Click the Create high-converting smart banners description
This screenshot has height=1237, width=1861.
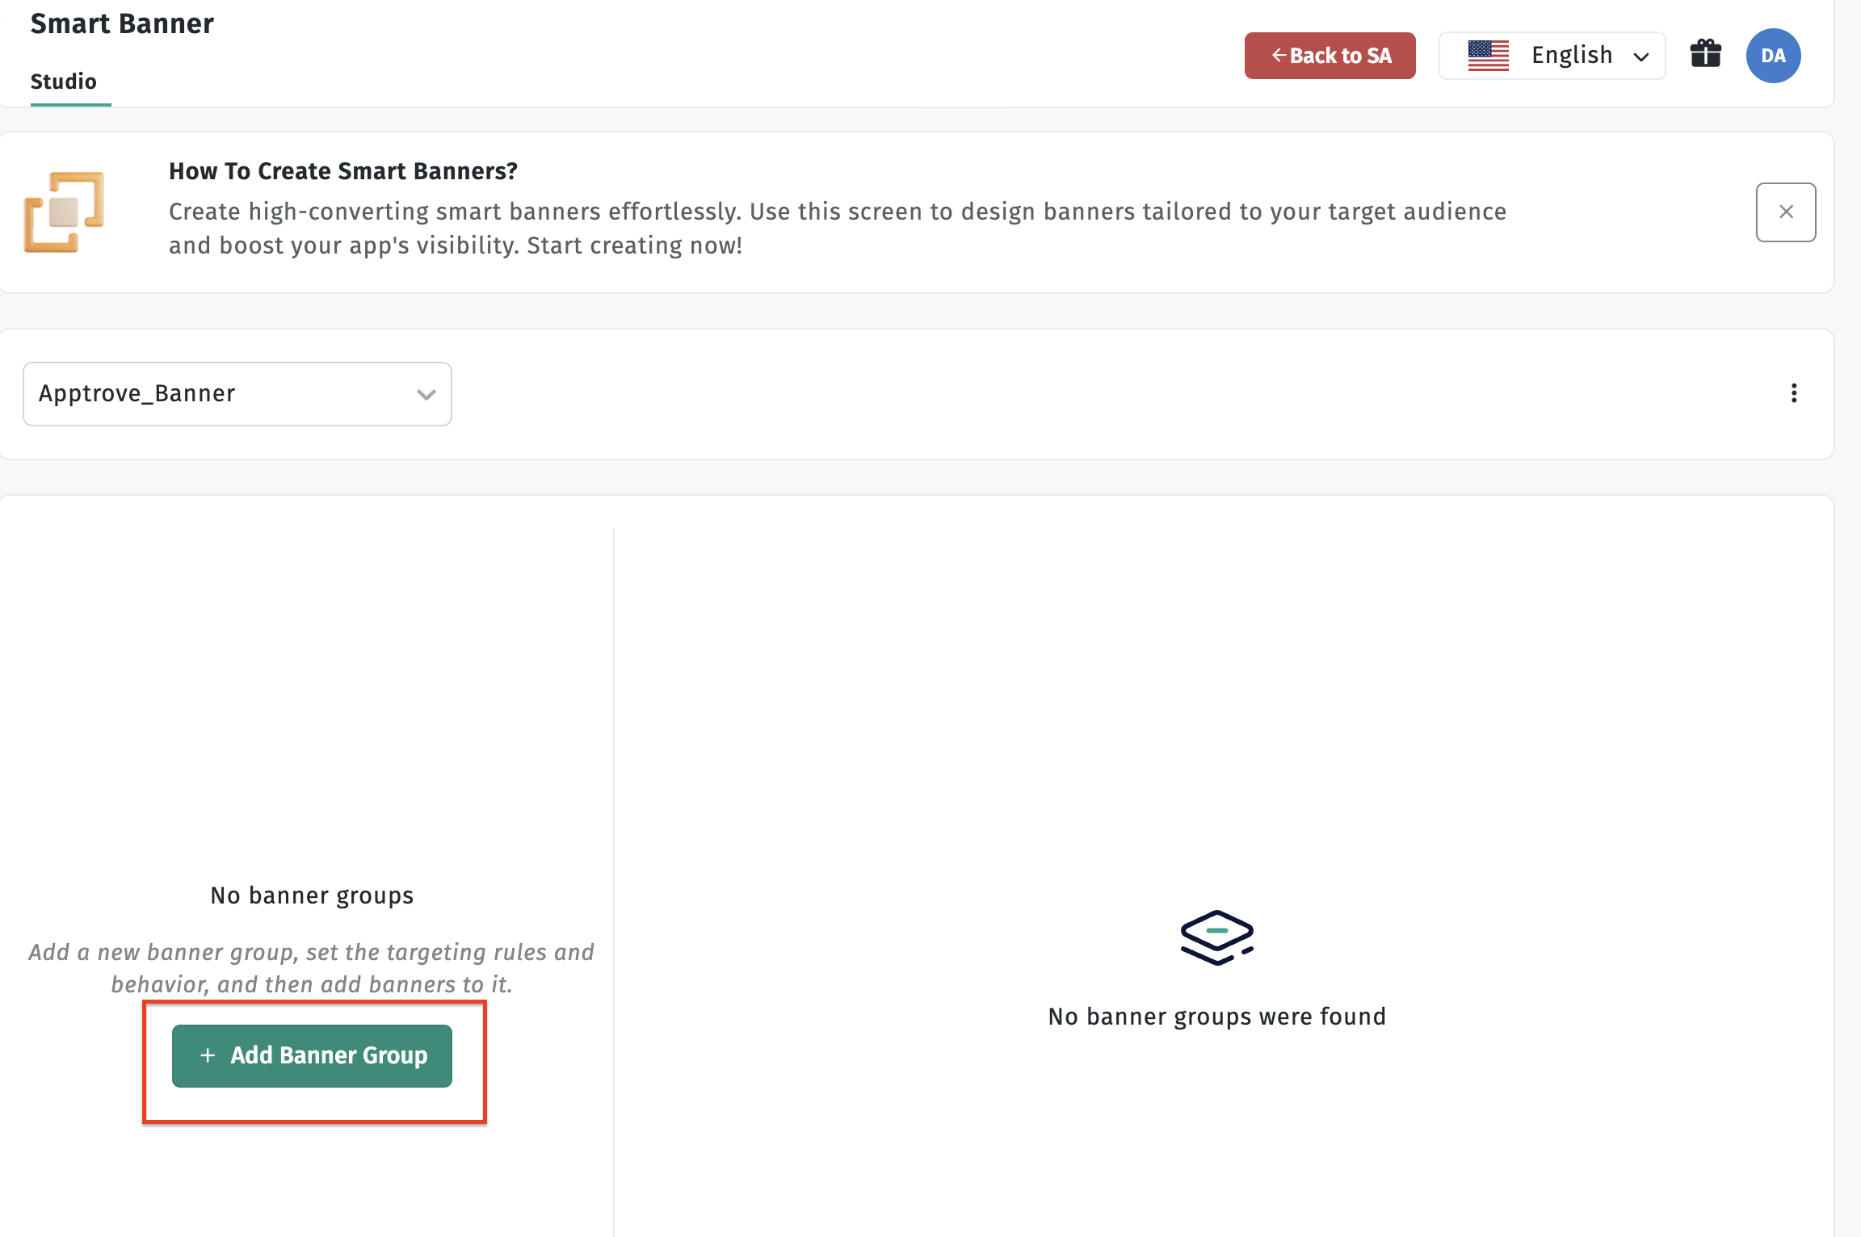[x=838, y=229]
